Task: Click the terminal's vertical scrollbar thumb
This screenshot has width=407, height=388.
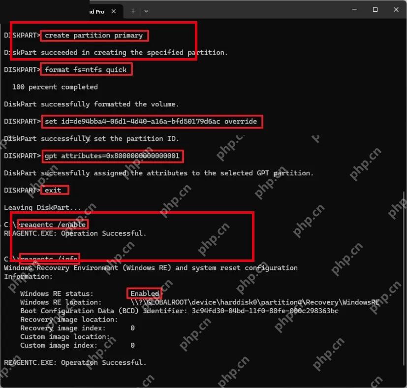Action: pos(404,278)
